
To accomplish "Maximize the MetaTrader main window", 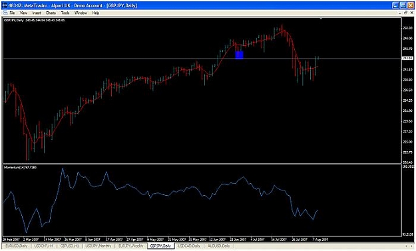I will click(403, 5).
